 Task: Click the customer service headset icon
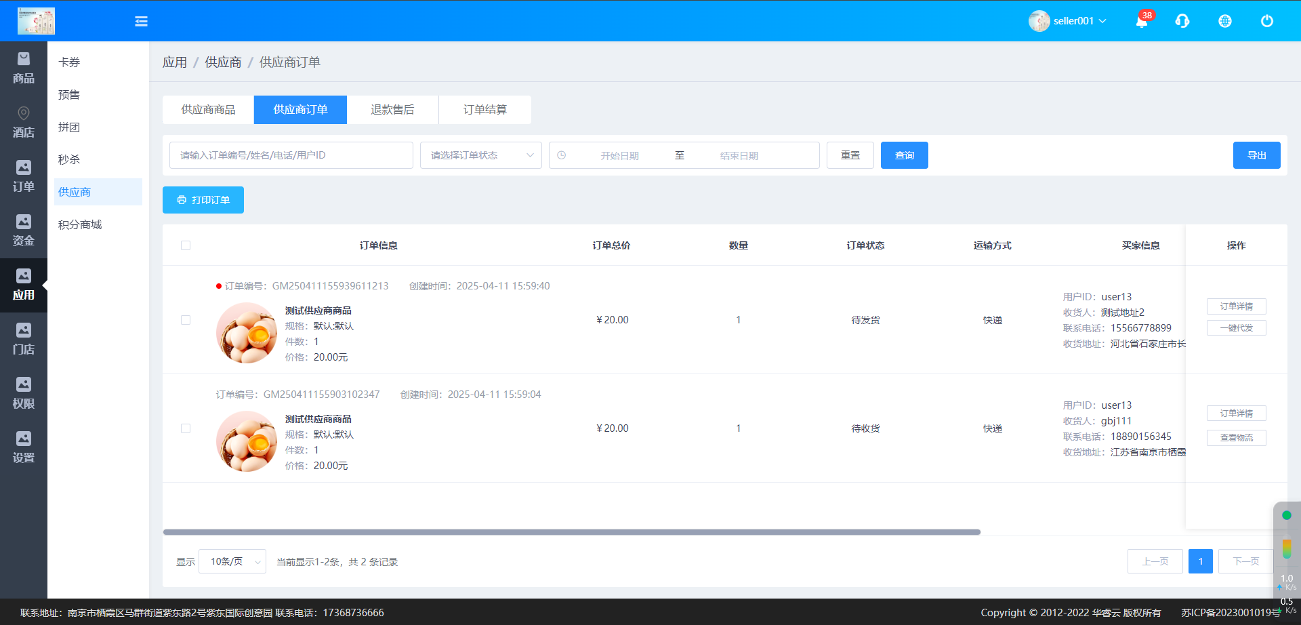pyautogui.click(x=1182, y=22)
